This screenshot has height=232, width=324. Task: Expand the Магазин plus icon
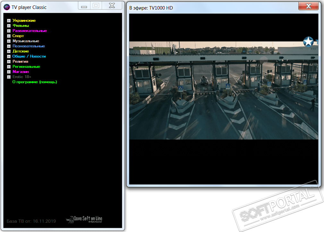pyautogui.click(x=9, y=72)
